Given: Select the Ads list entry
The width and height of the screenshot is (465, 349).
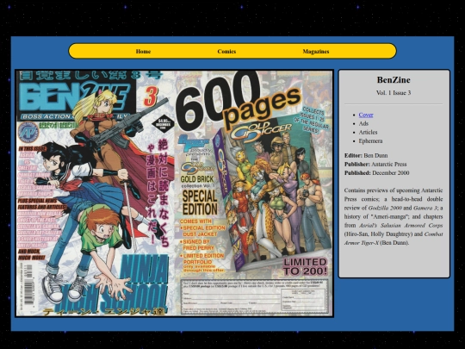Looking at the screenshot, I should [363, 123].
